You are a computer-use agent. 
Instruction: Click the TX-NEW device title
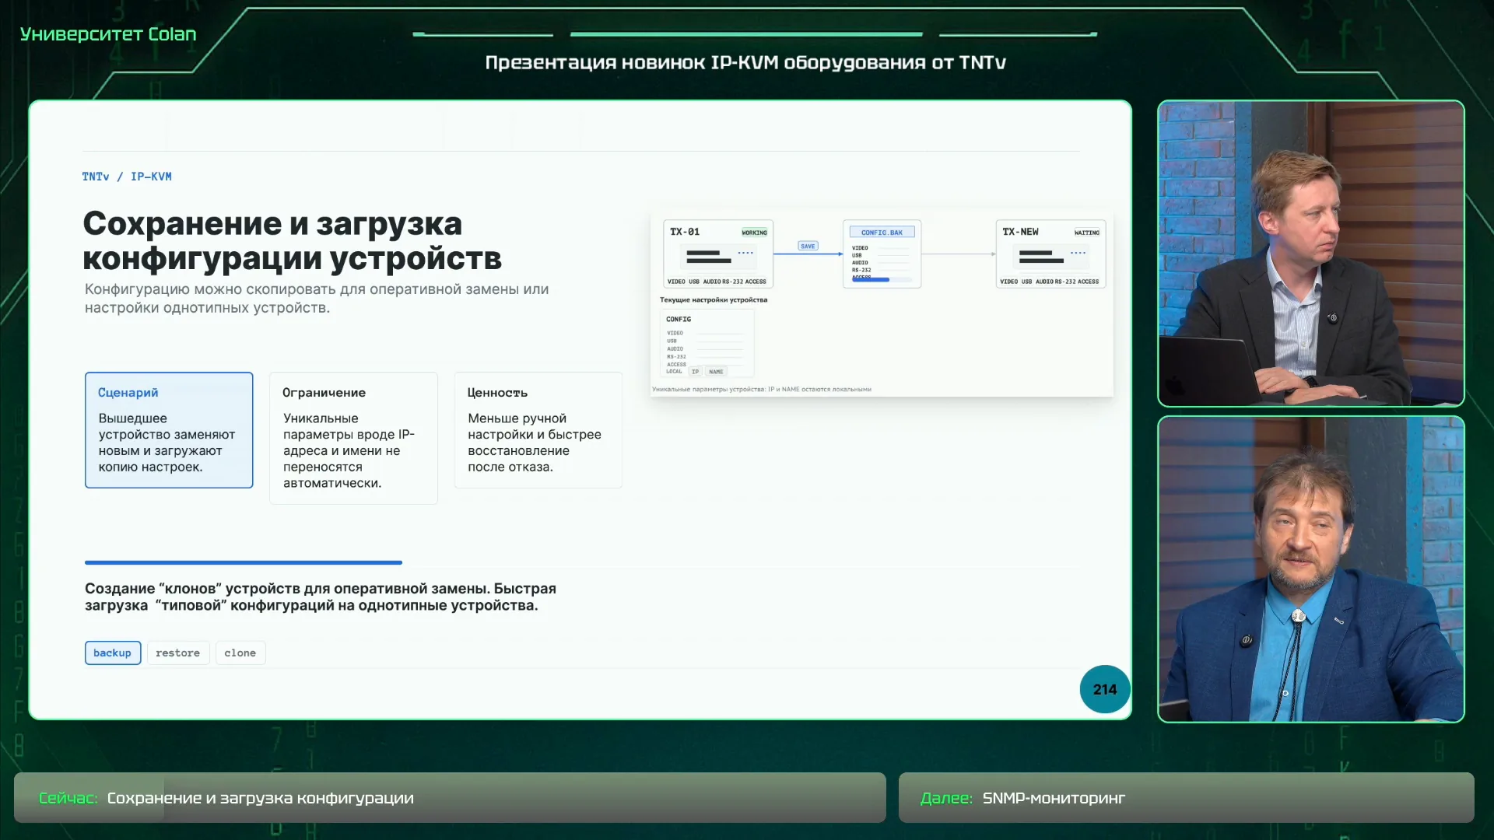1020,232
